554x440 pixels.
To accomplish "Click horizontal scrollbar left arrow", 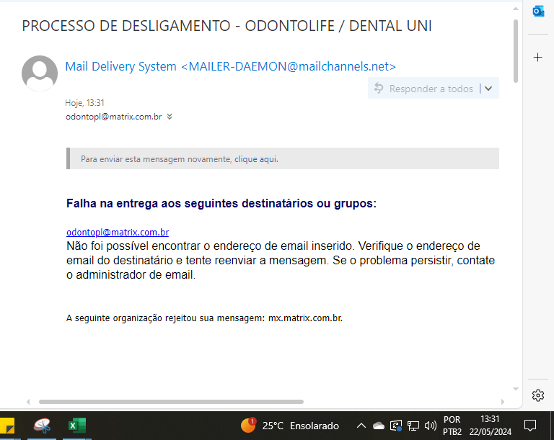I will tap(28, 402).
